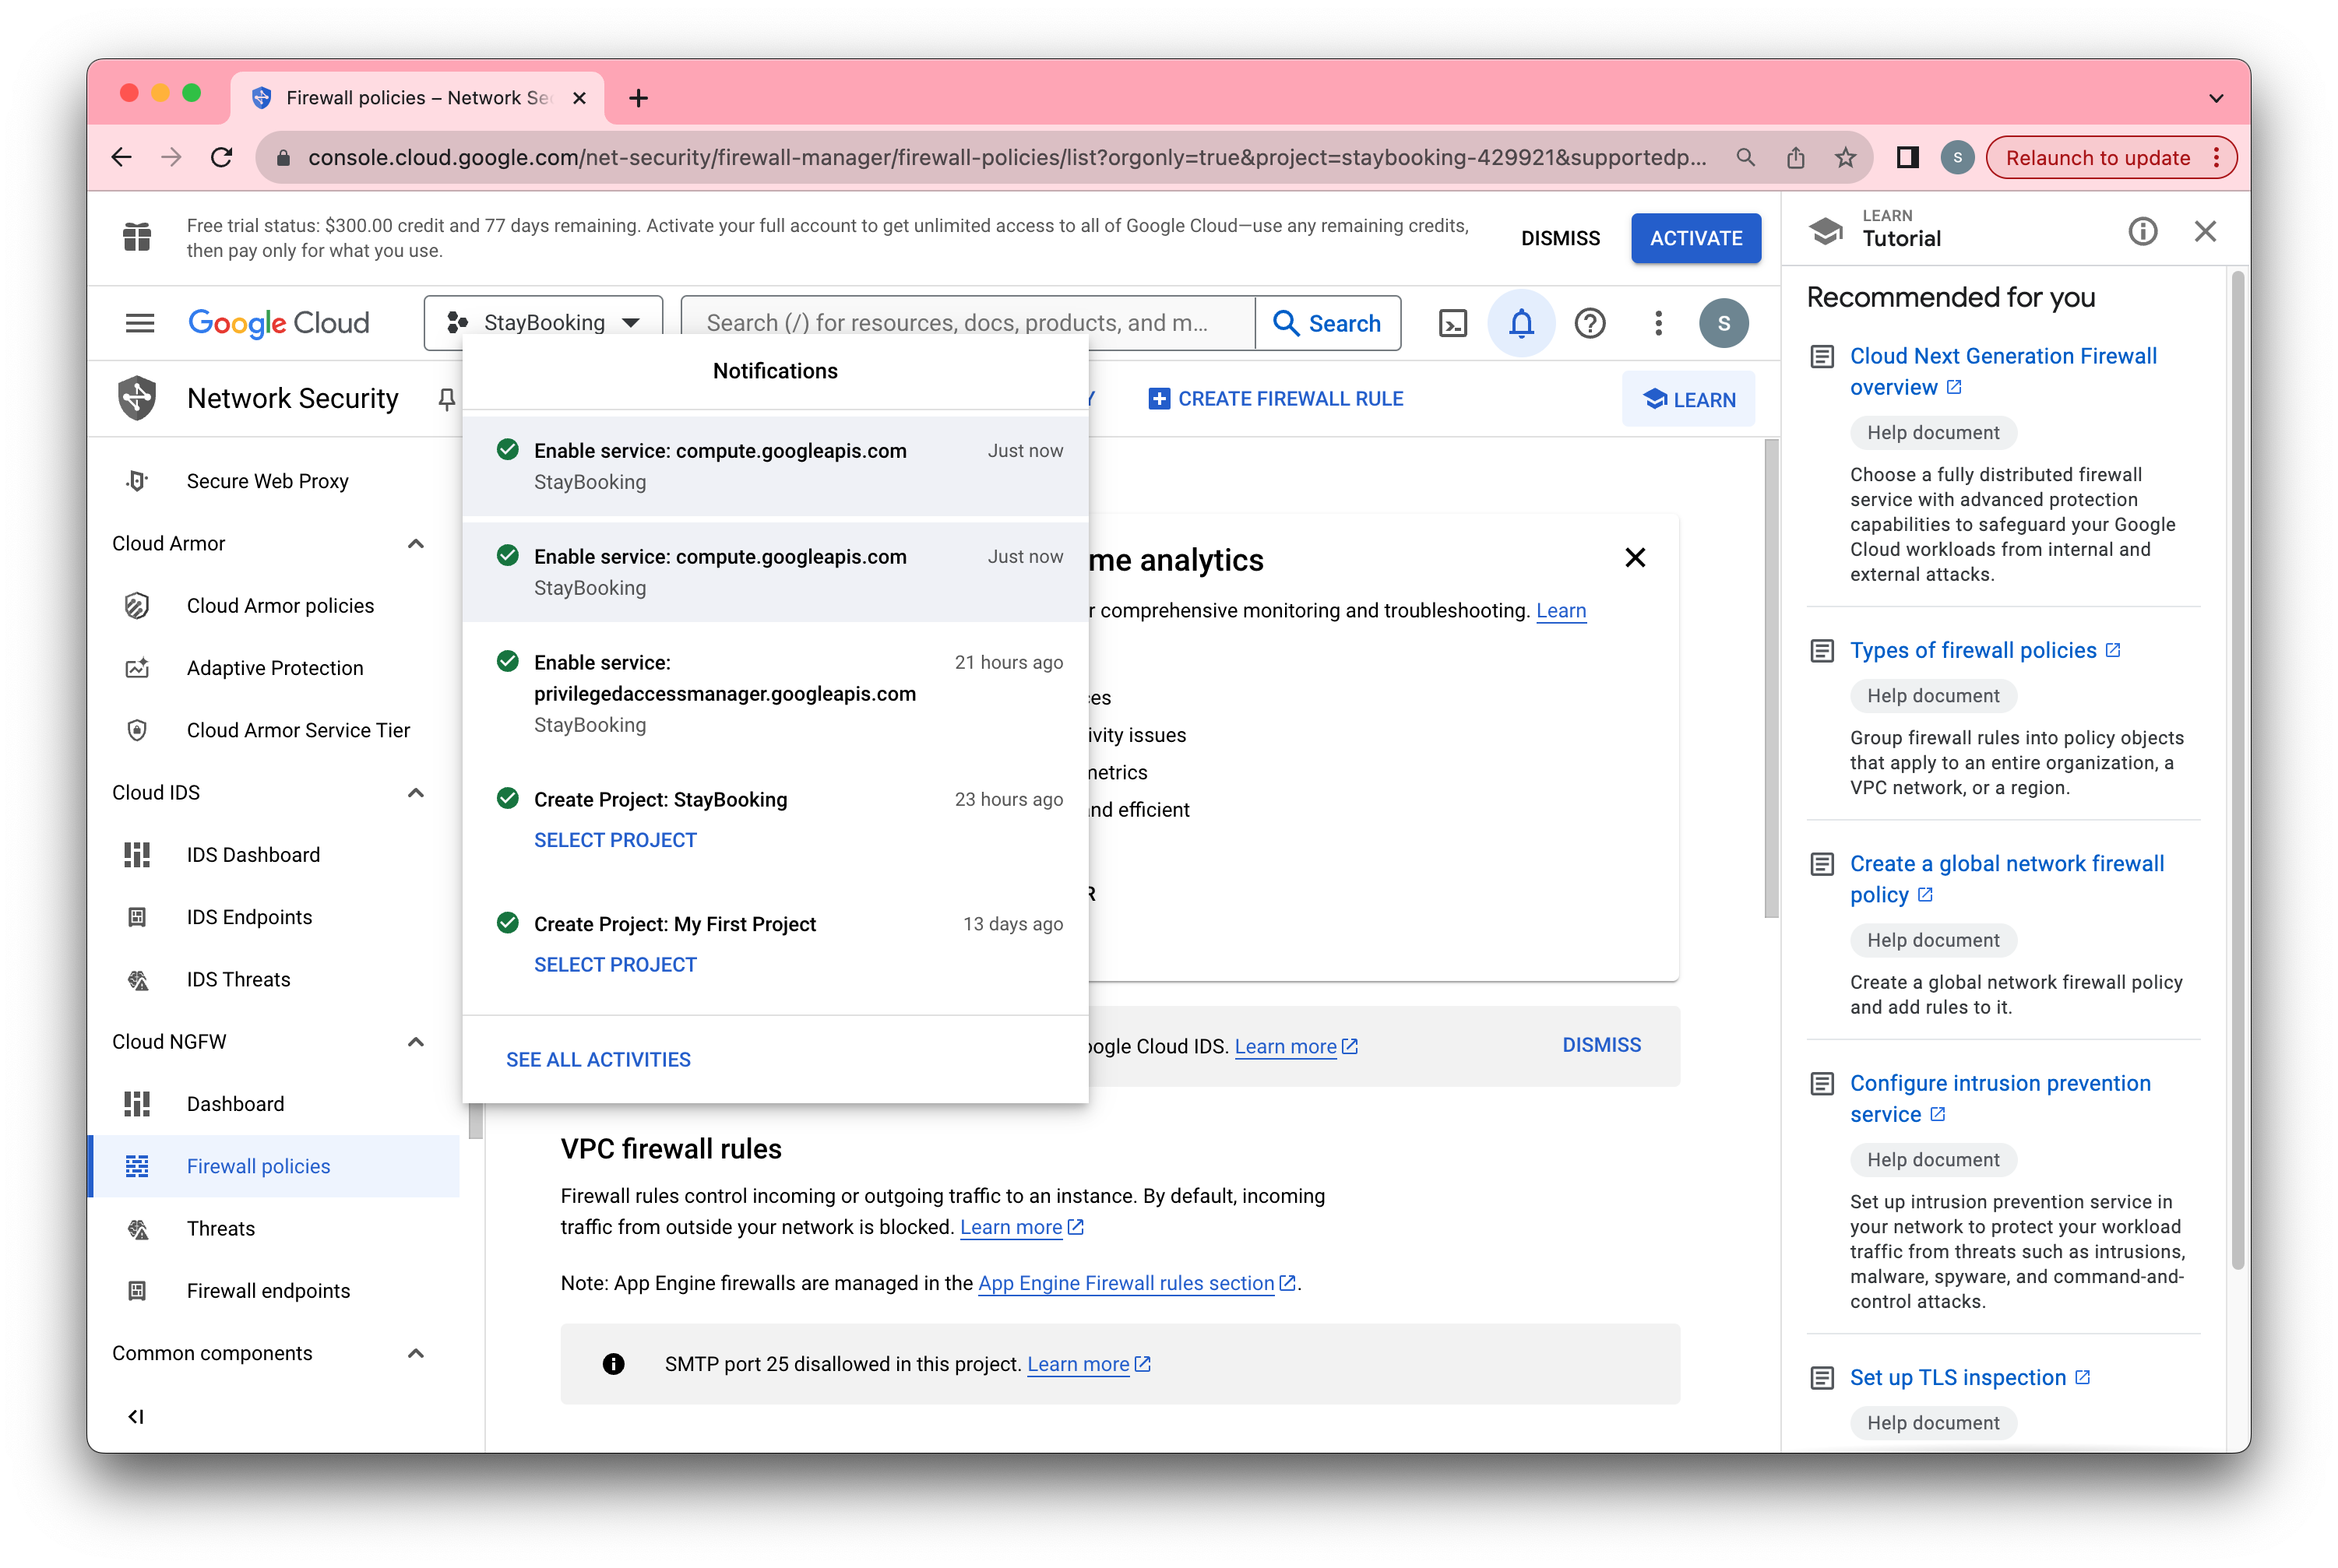Bookmark the page with the star icon

[1845, 158]
